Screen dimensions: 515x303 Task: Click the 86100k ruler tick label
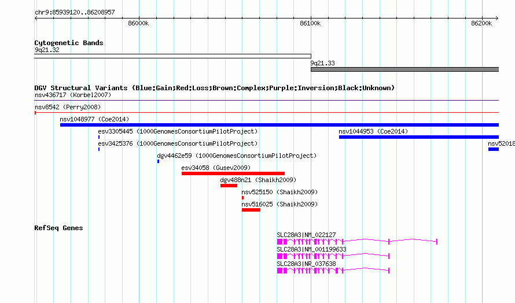pos(310,23)
